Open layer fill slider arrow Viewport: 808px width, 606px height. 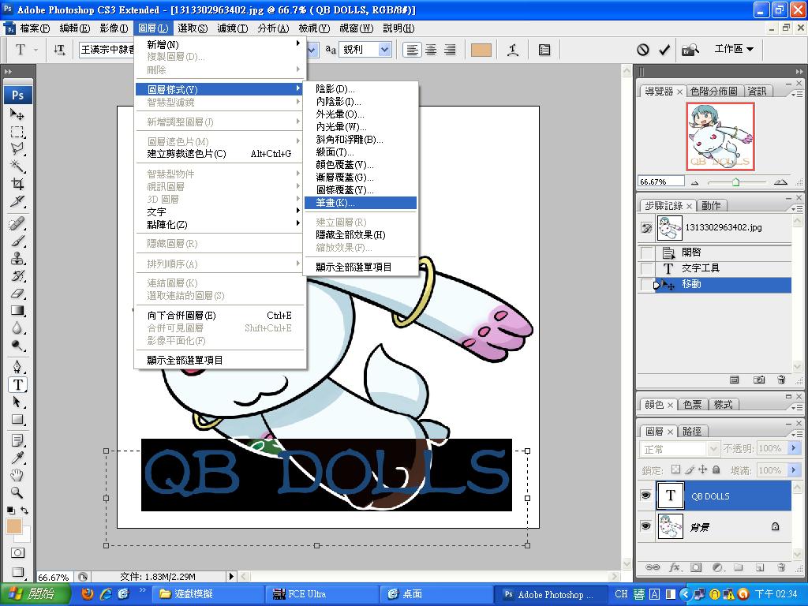tap(794, 470)
